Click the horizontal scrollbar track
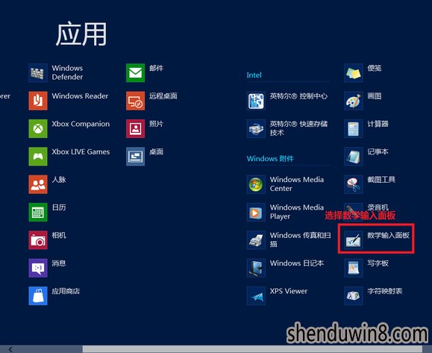 click(x=252, y=349)
